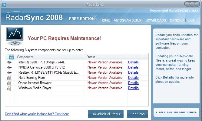Screen dimensions: 202x121
Task: Click the monitor graph maintenance icon
Action: 15,36
